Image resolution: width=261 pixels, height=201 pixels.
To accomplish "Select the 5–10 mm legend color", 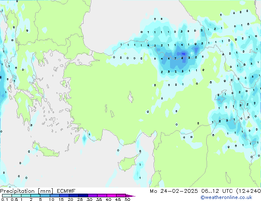I will tap(45, 196).
